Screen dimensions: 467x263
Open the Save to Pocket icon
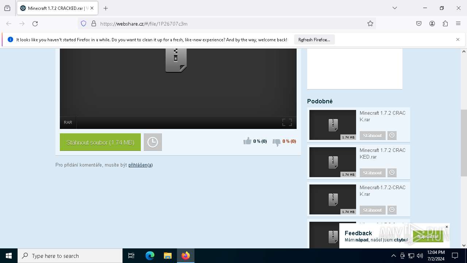[x=419, y=24]
